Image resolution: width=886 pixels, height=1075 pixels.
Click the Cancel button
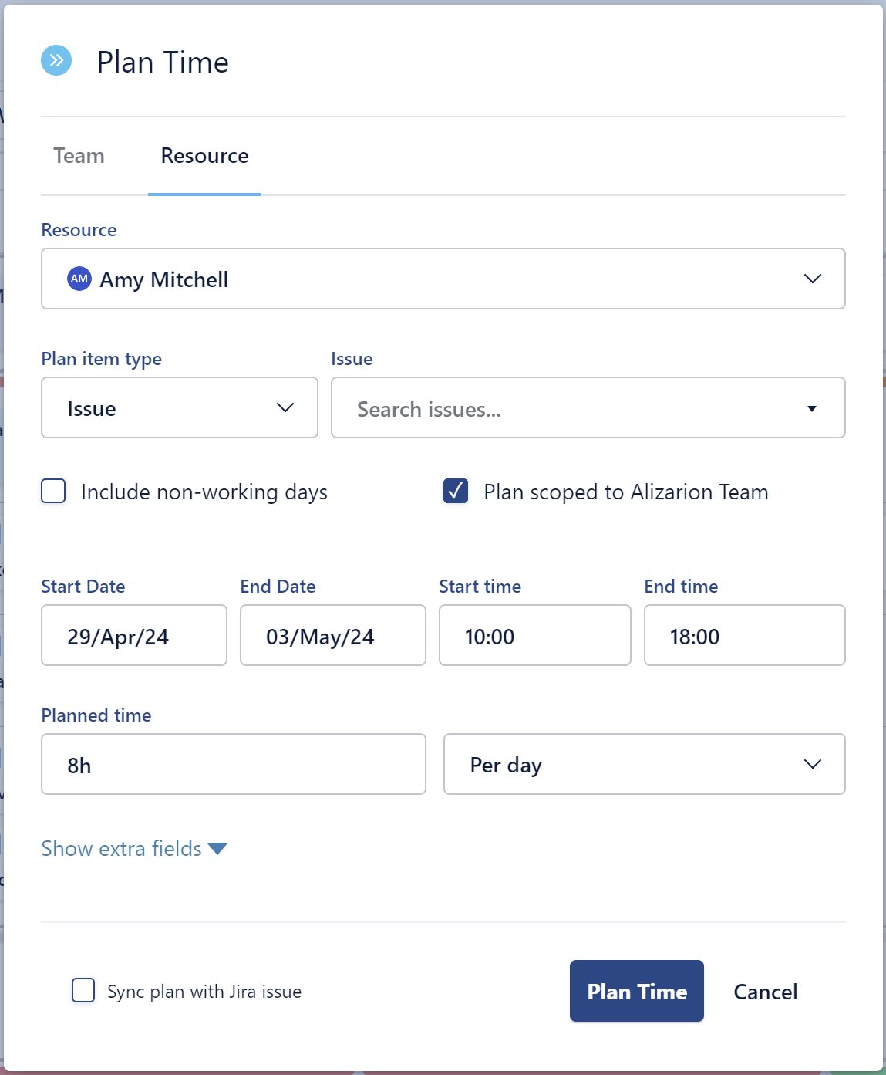(x=764, y=991)
